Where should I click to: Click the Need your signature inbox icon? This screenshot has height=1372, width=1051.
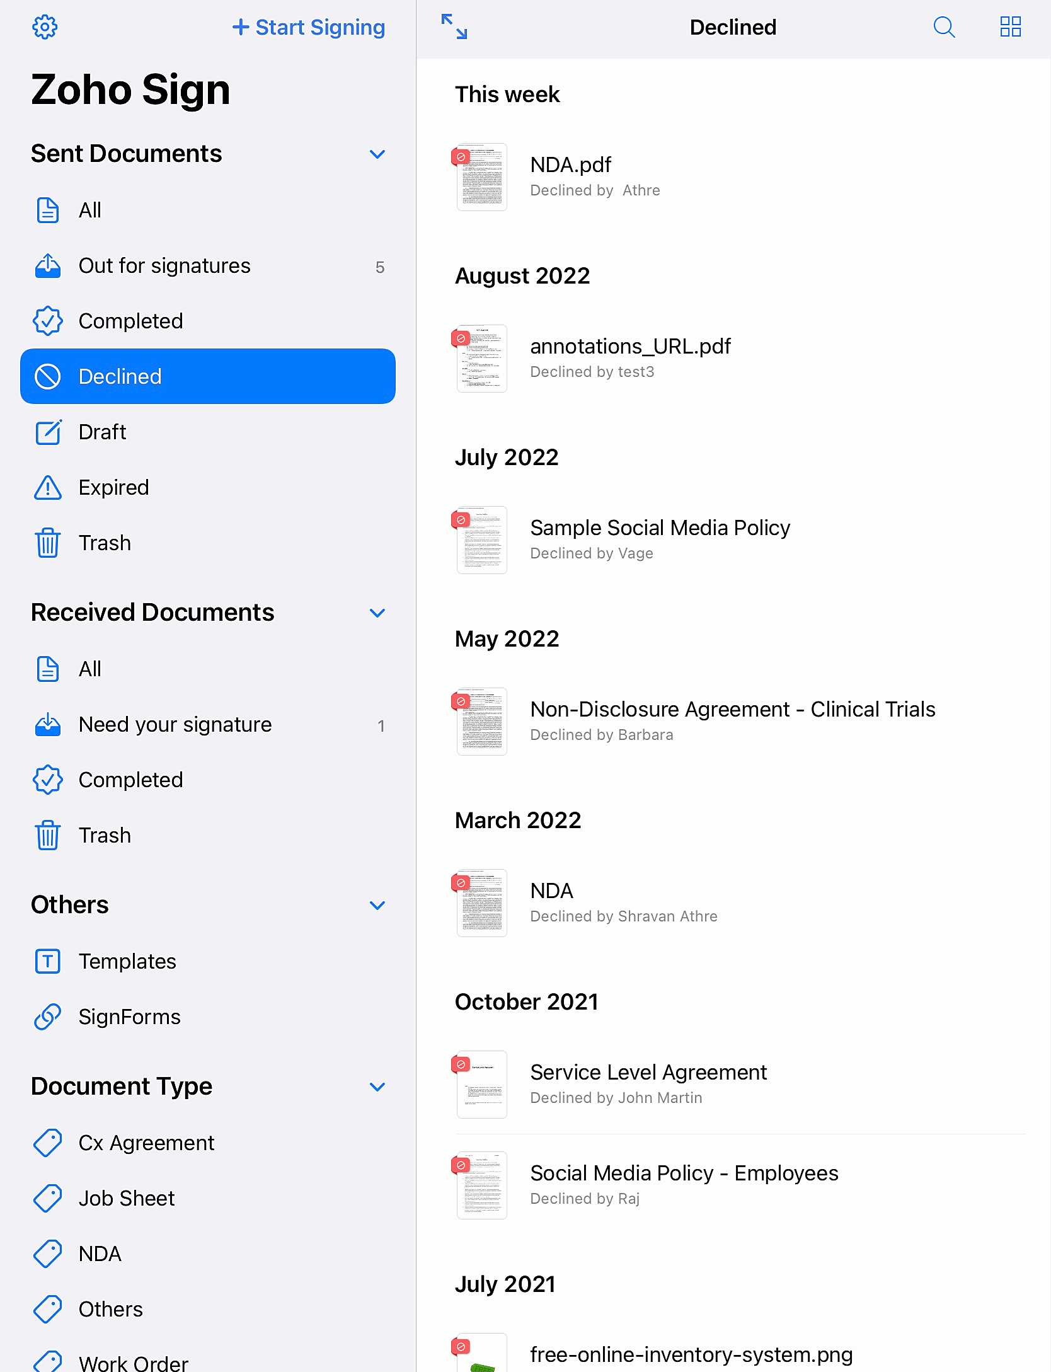pos(48,724)
